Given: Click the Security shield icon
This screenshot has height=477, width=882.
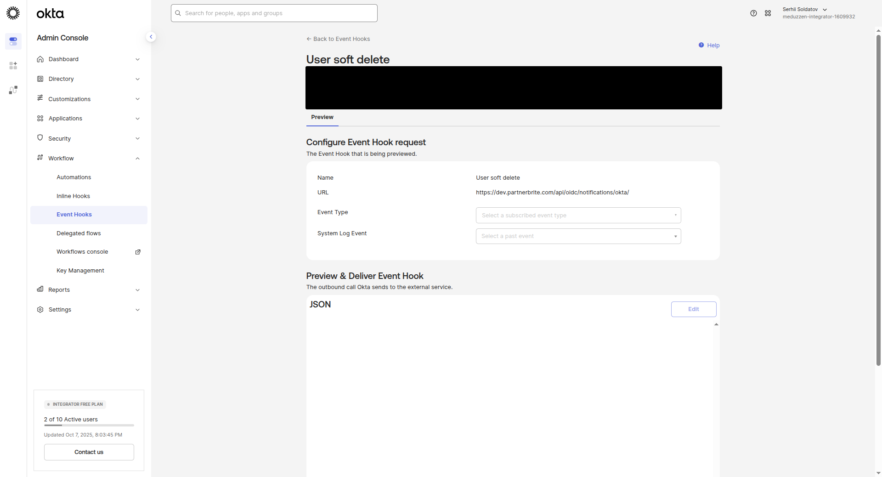Looking at the screenshot, I should click(x=40, y=138).
